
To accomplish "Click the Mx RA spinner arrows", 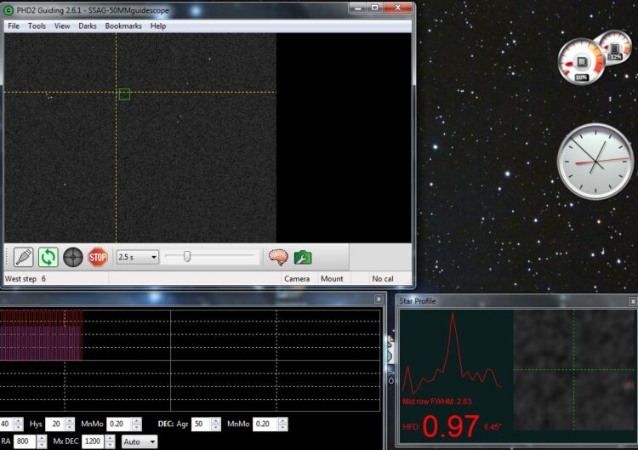I will coord(42,441).
